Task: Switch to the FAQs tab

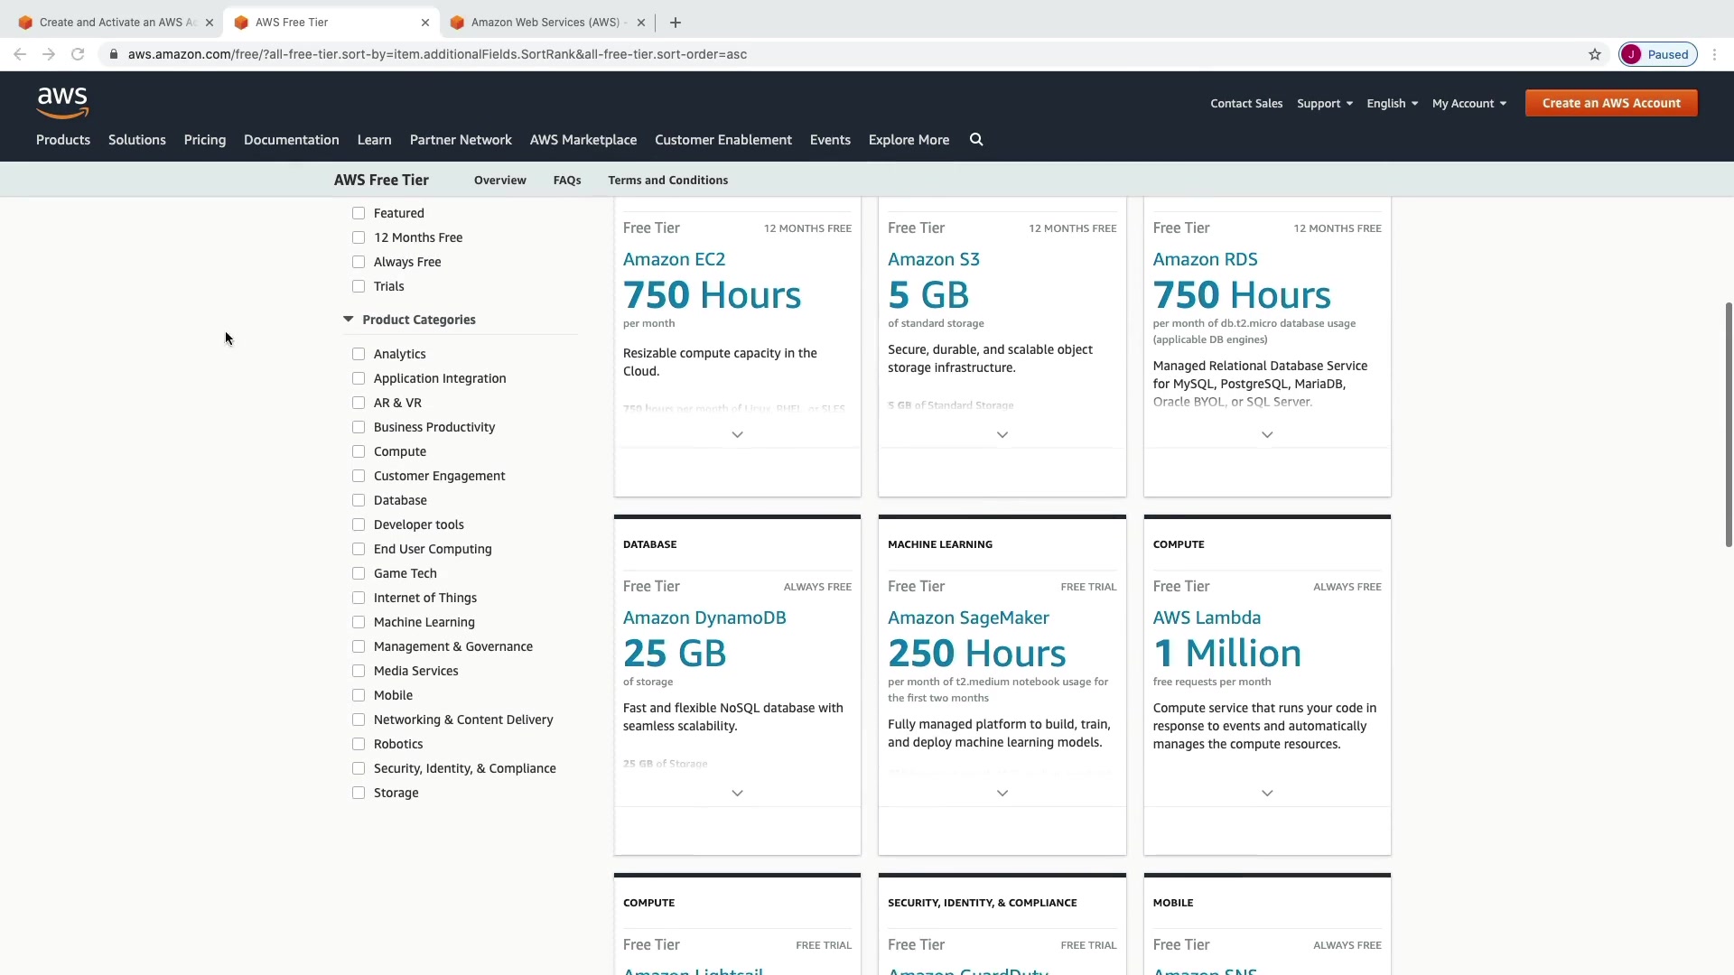Action: tap(567, 181)
